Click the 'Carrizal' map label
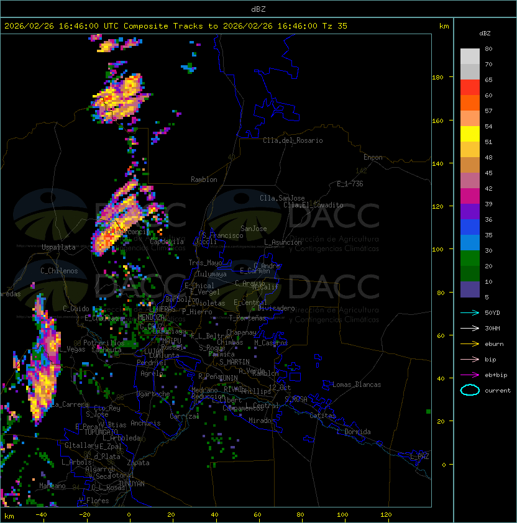517x523 pixels. click(185, 416)
